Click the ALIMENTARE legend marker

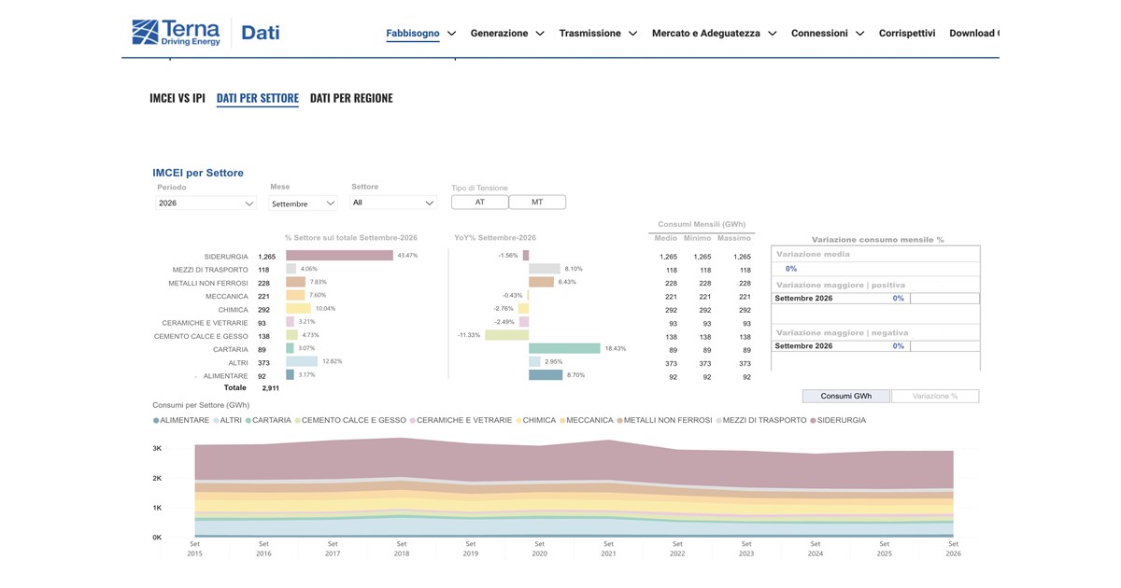pos(156,421)
